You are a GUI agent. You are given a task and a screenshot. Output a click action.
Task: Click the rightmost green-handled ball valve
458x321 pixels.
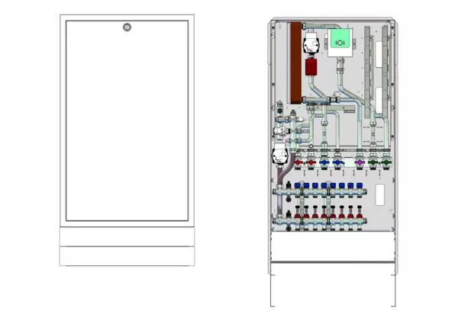click(385, 162)
